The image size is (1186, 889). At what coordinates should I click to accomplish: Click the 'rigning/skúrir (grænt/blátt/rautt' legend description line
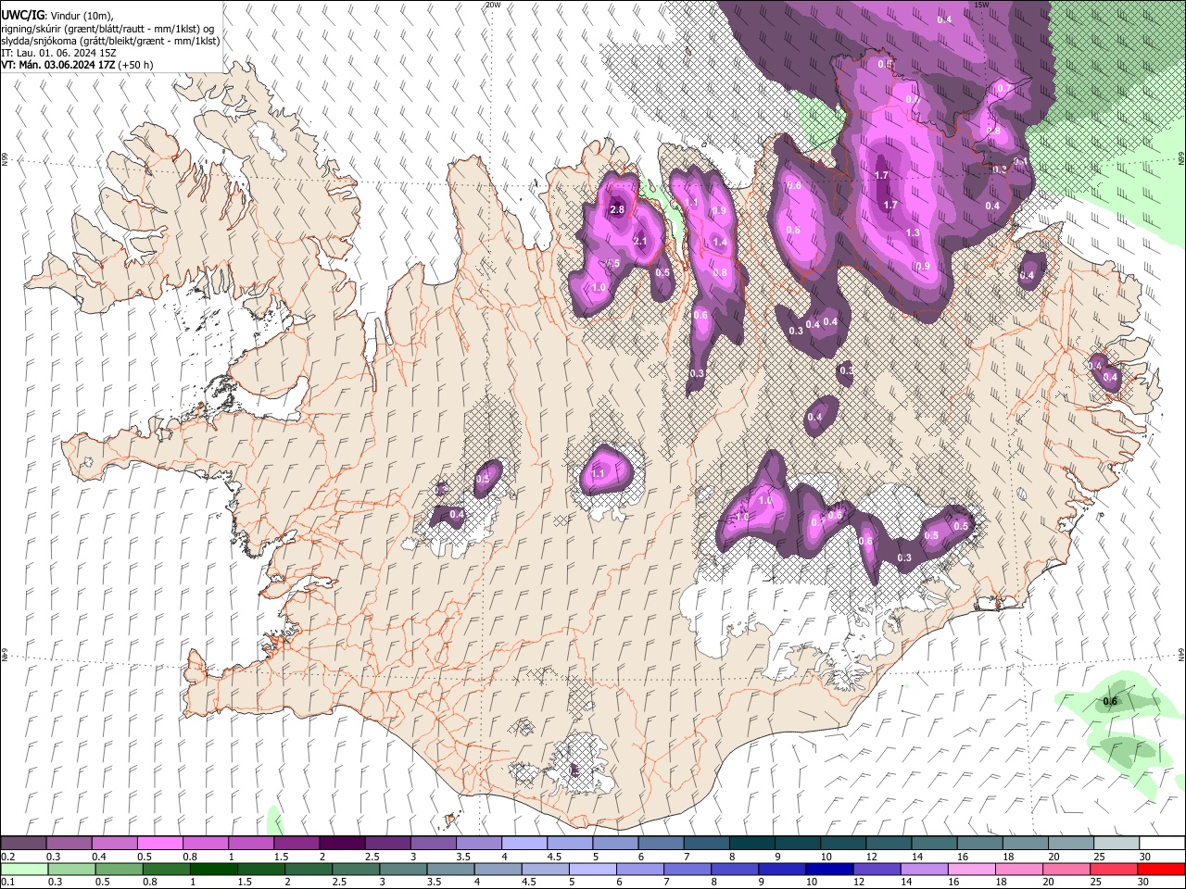click(x=109, y=29)
